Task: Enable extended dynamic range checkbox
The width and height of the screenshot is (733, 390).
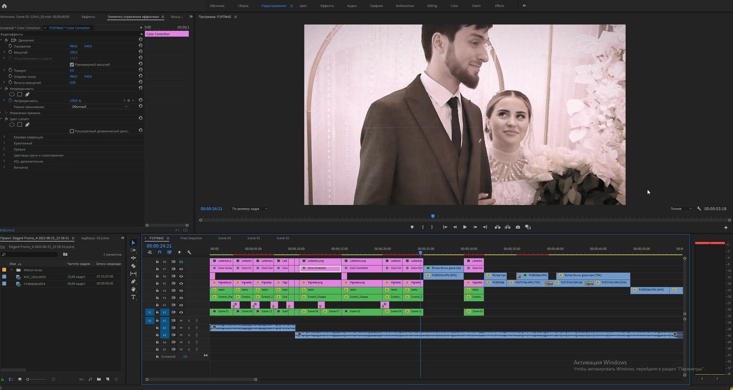Action: (72, 131)
